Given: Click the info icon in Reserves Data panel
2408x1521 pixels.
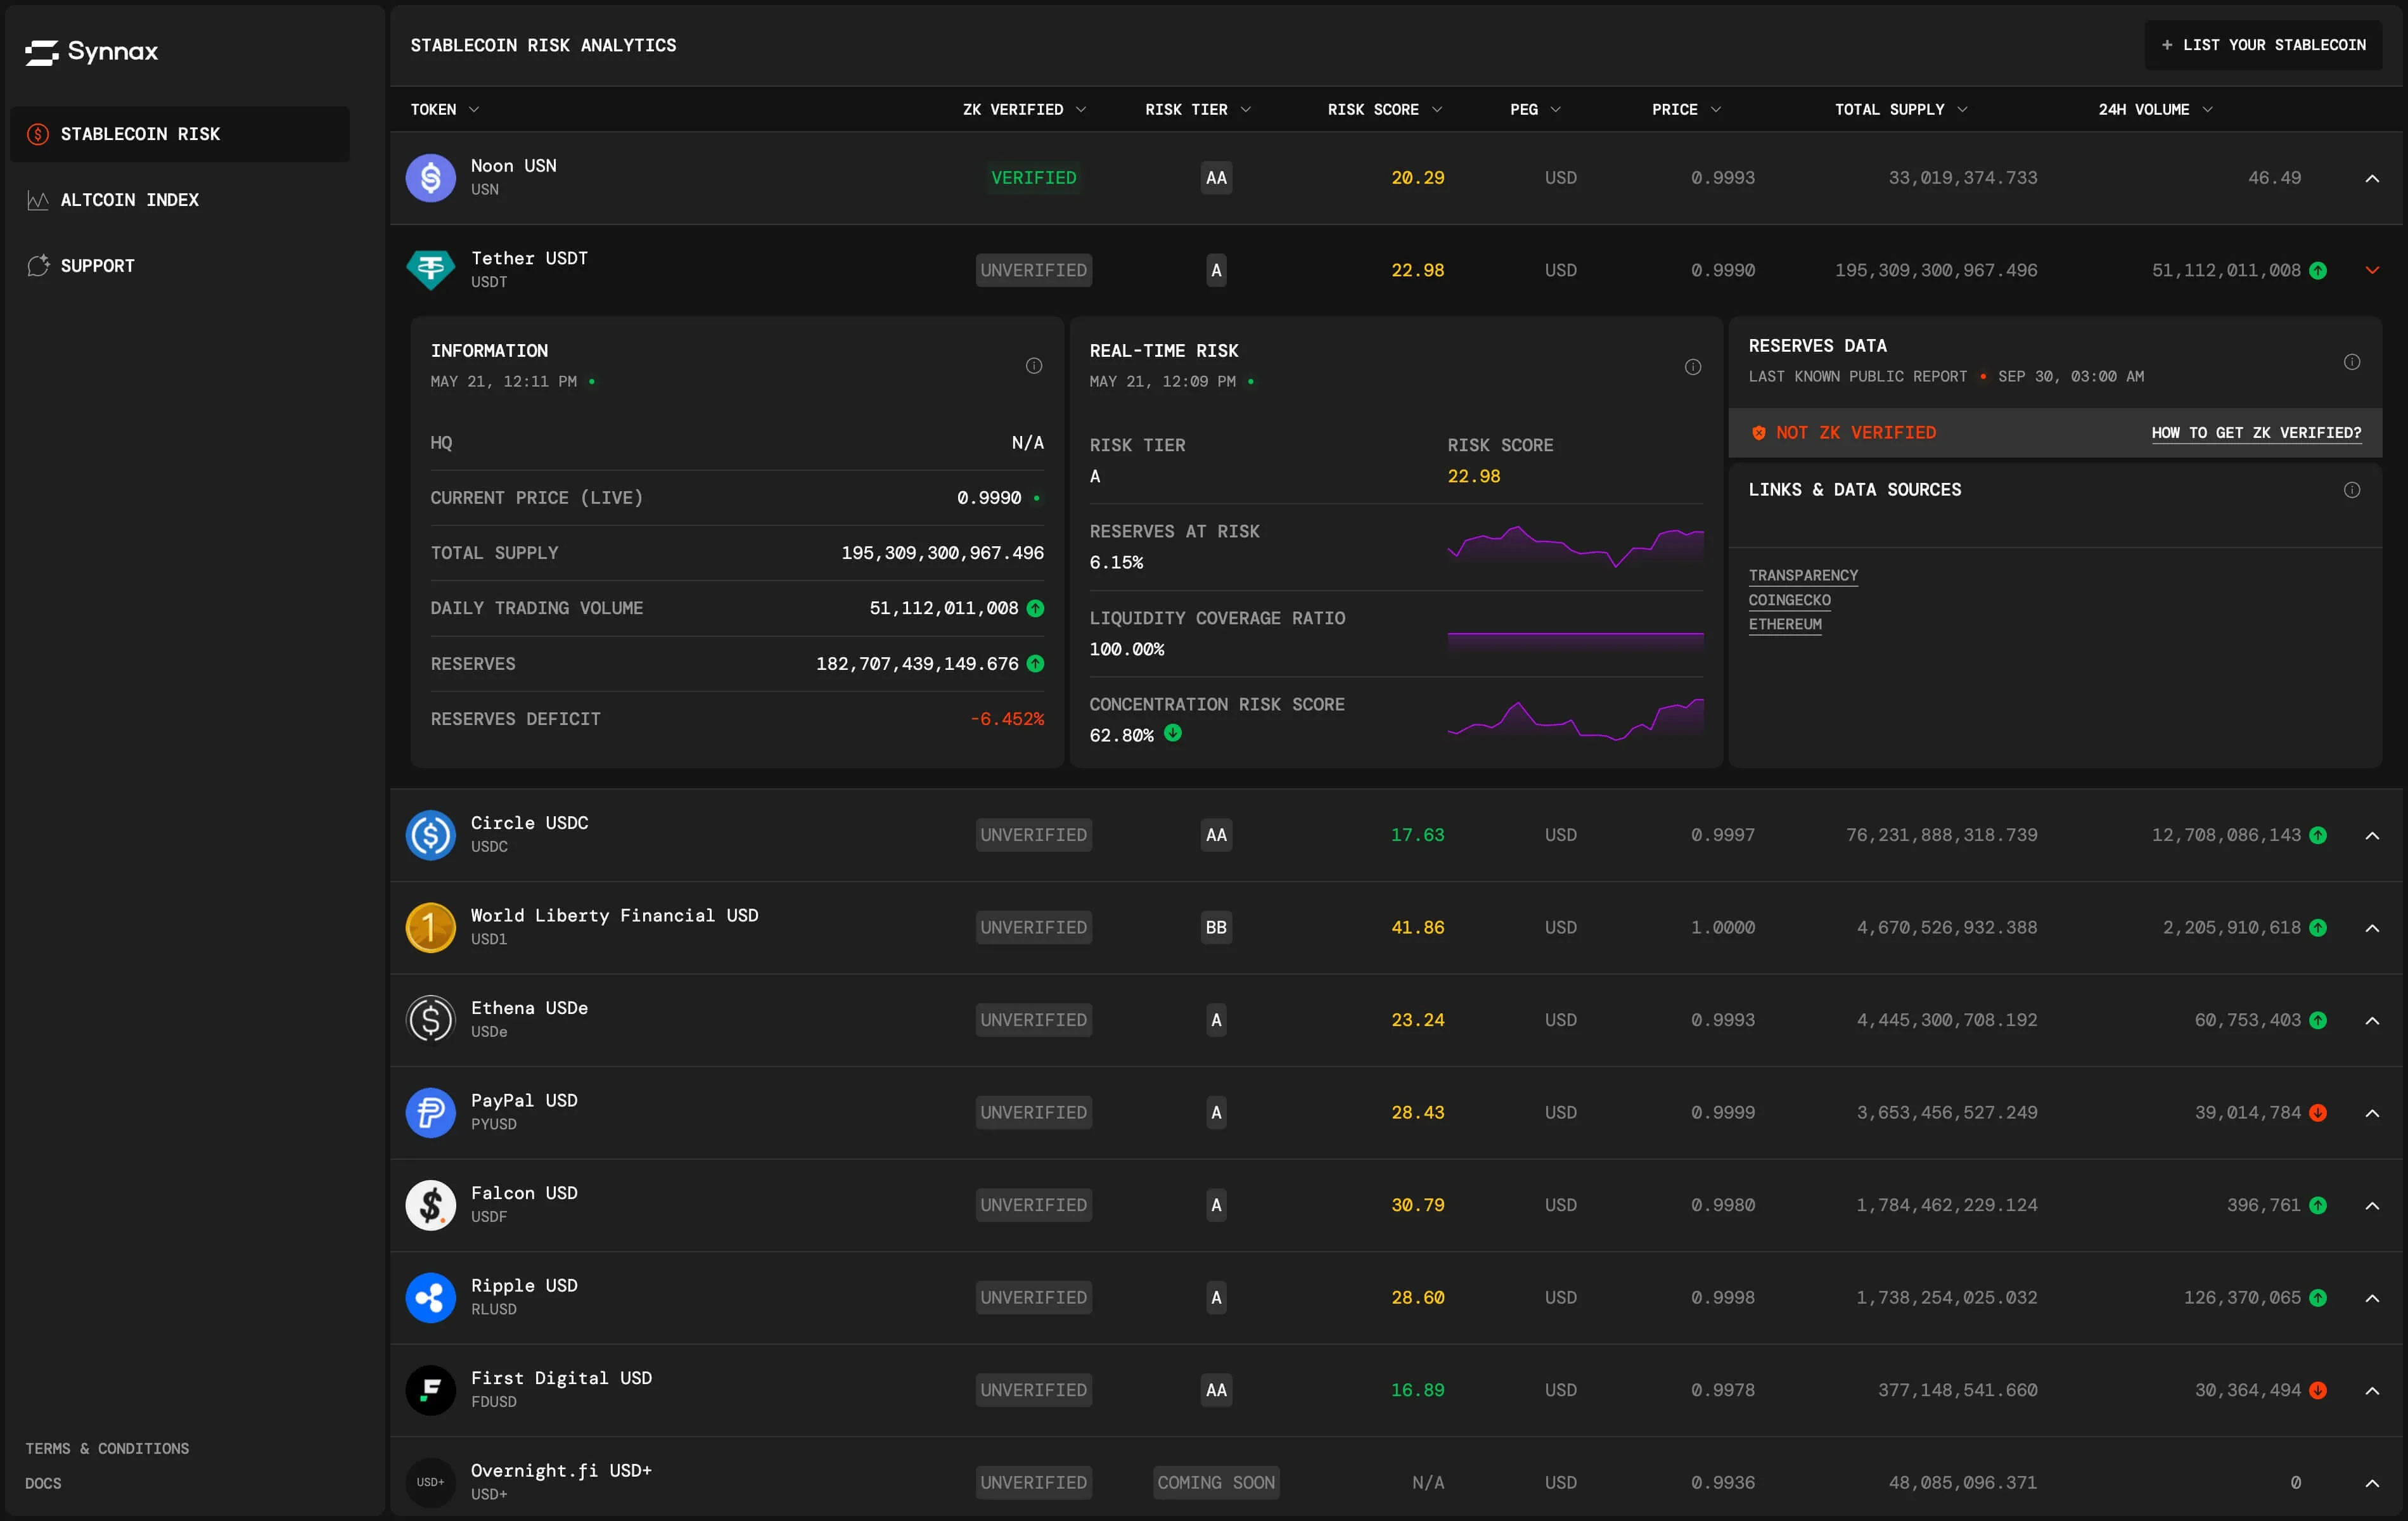Looking at the screenshot, I should 2352,362.
